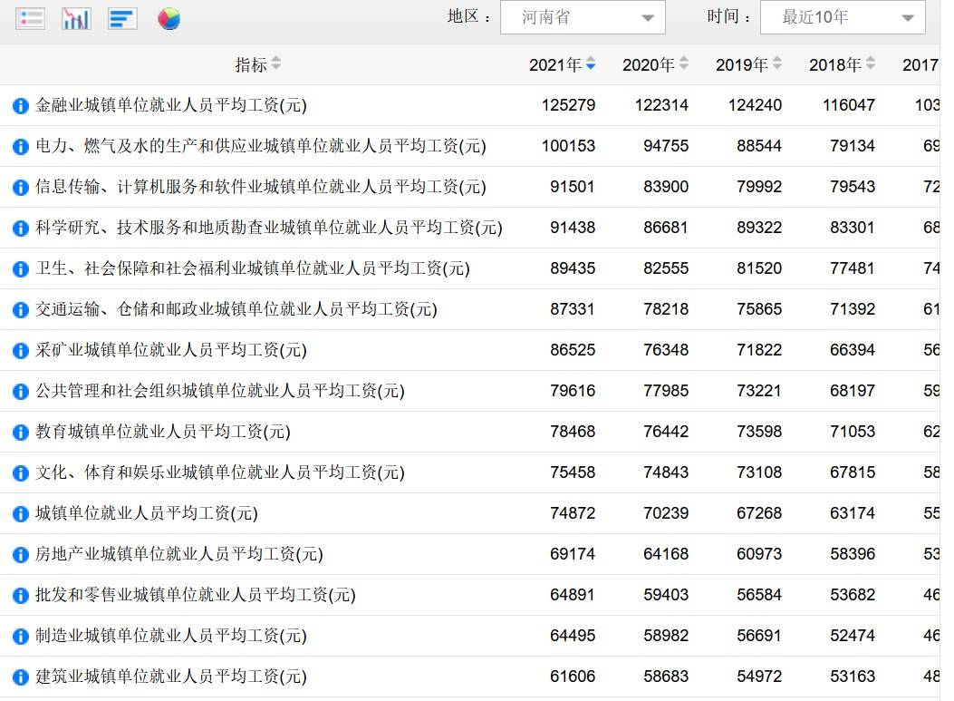Open the 地区 dropdown showing 河南省
Viewport: 954px width, 701px height.
583,17
